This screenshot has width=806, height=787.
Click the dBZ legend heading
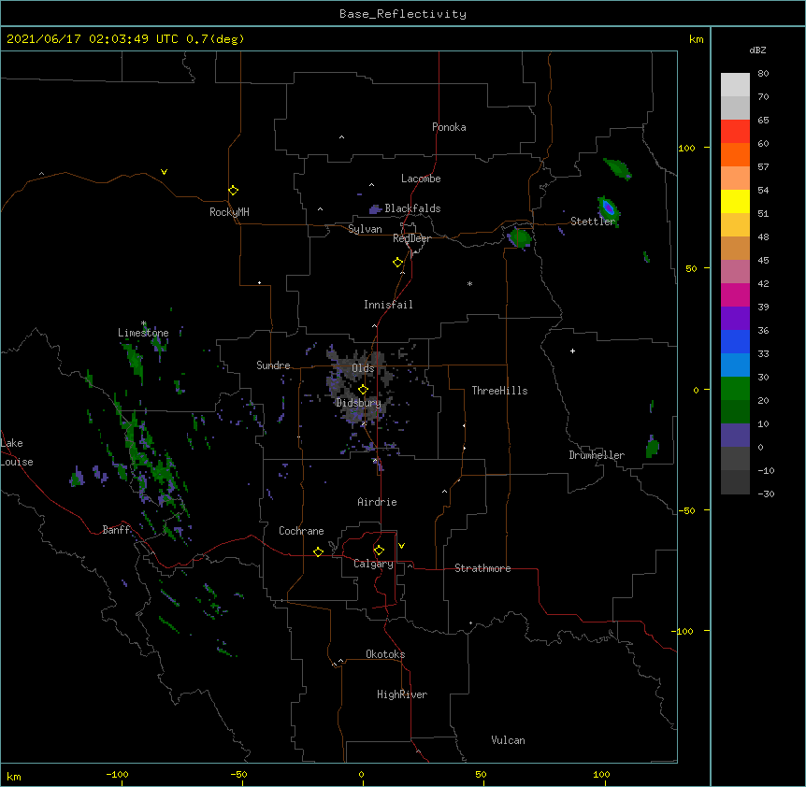[x=757, y=50]
